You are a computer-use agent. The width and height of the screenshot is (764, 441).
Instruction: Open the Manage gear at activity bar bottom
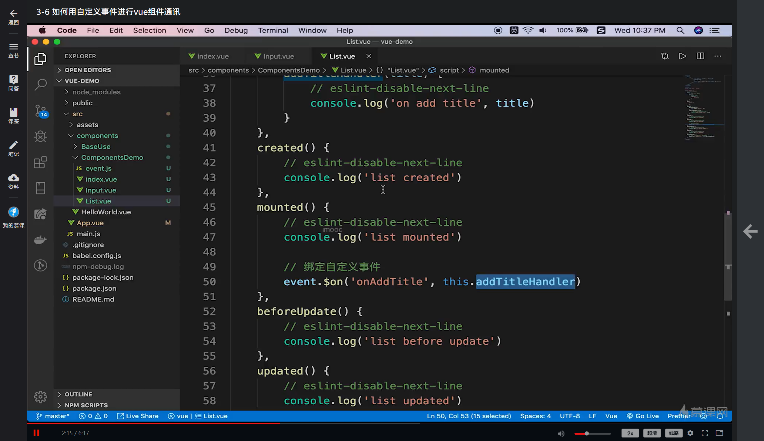point(40,396)
